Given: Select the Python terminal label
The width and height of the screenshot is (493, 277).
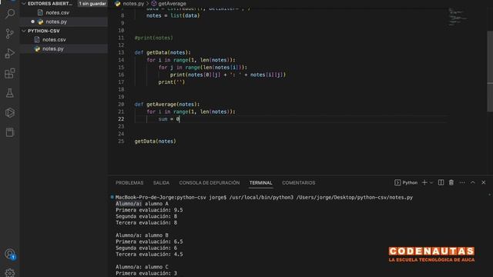Looking at the screenshot, I should pos(406,182).
